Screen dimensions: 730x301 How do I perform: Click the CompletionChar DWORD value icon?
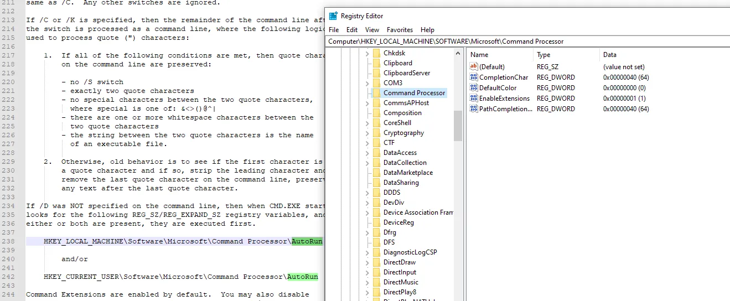(x=473, y=77)
